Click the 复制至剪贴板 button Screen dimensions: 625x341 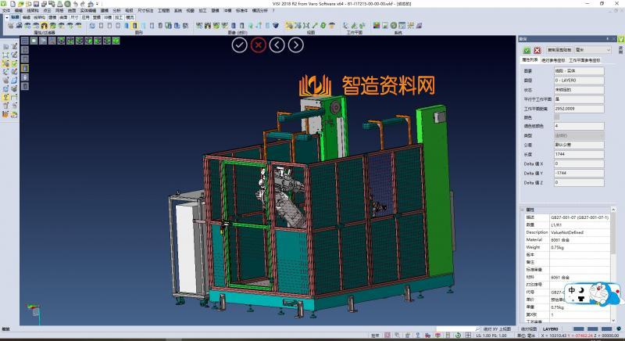558,49
